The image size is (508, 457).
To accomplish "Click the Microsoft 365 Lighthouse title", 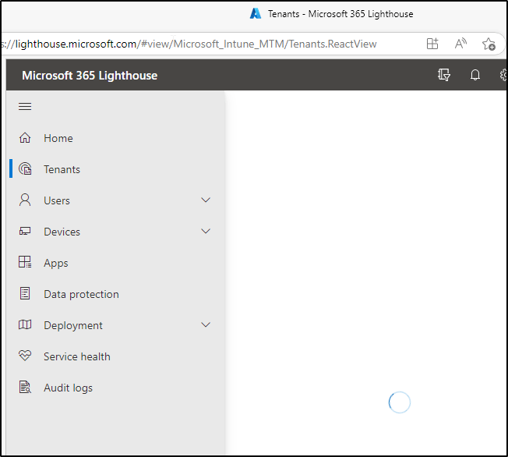I will [90, 75].
